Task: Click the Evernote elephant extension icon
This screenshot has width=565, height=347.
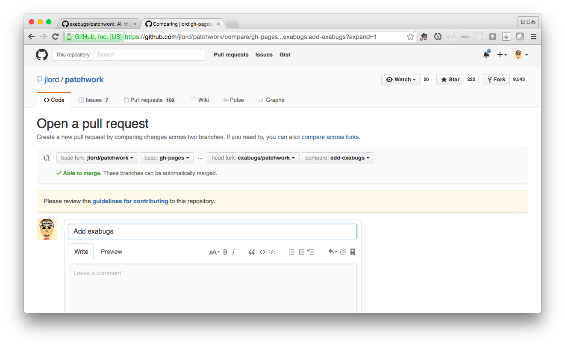Action: tap(424, 37)
